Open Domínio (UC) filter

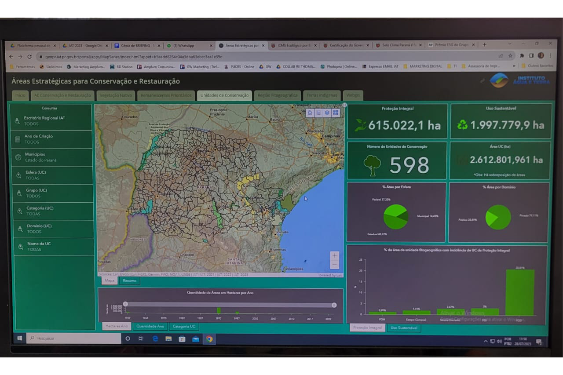pos(54,229)
